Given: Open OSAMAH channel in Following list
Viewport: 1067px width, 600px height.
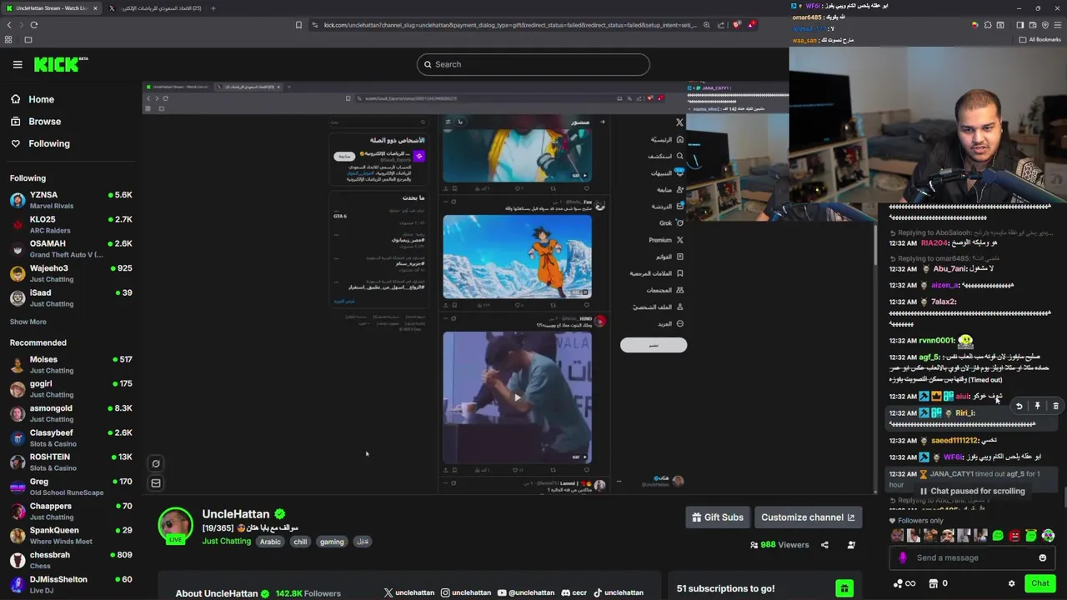Looking at the screenshot, I should click(x=71, y=248).
